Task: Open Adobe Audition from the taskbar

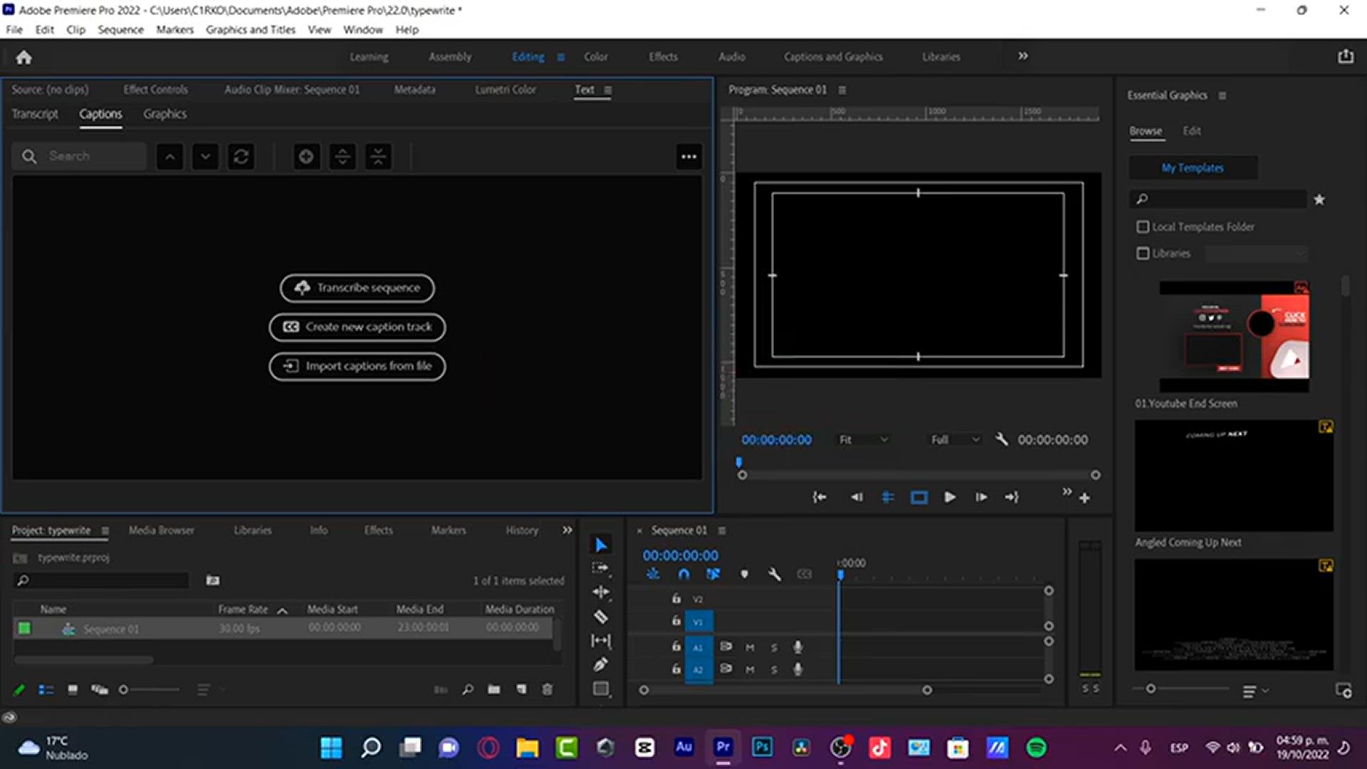Action: pos(683,748)
